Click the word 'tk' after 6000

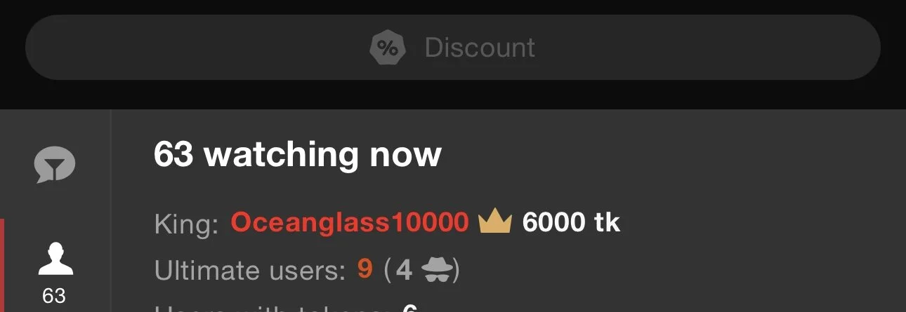point(606,223)
